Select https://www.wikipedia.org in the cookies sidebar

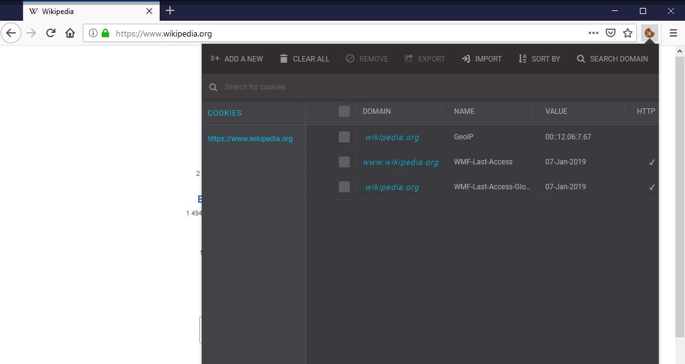point(250,138)
